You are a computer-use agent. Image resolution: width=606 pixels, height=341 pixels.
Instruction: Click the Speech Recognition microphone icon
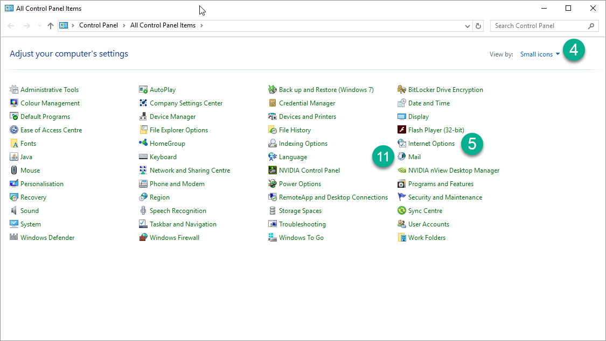pos(143,211)
